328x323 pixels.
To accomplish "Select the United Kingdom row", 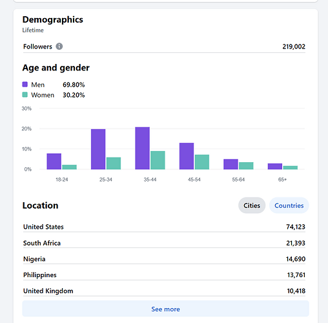I will coord(164,291).
